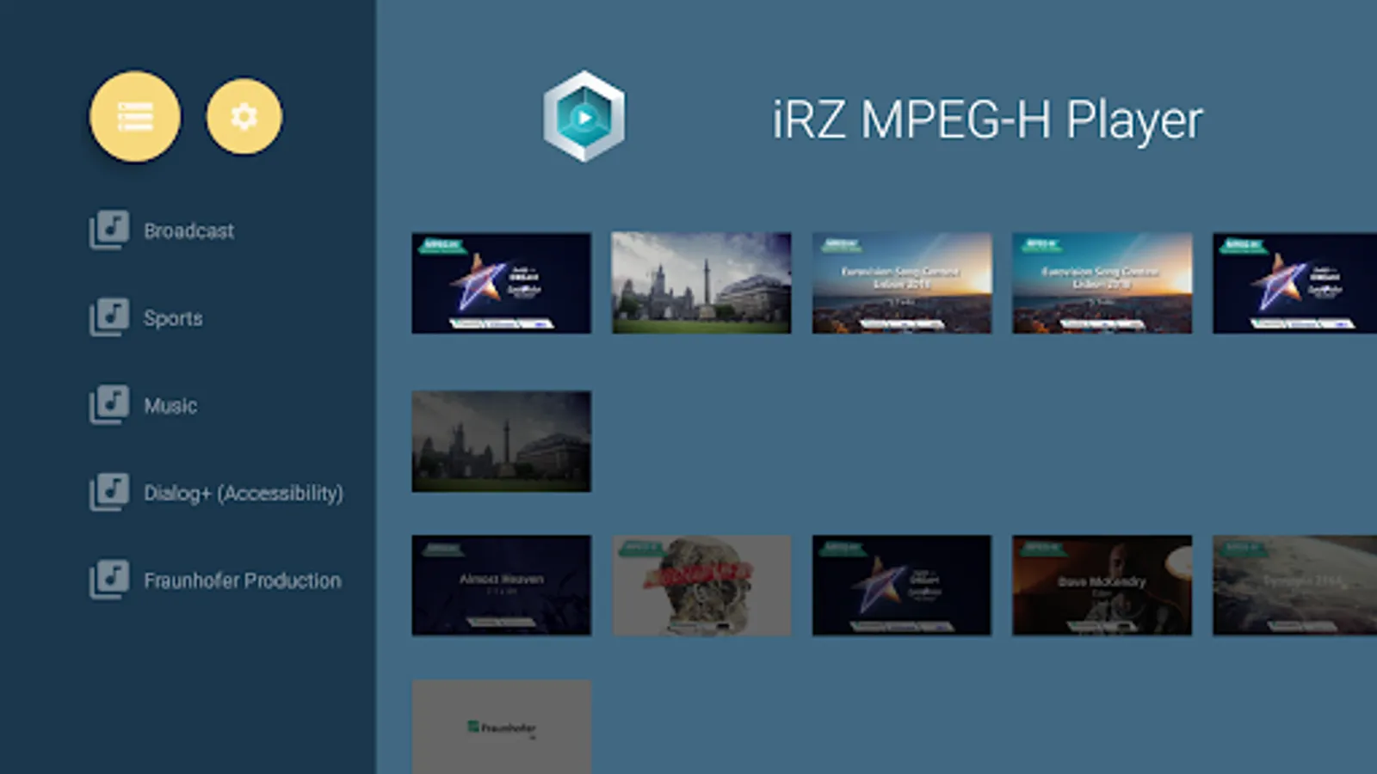Click the 'iRZ MPEG-H Player' title text

(987, 120)
